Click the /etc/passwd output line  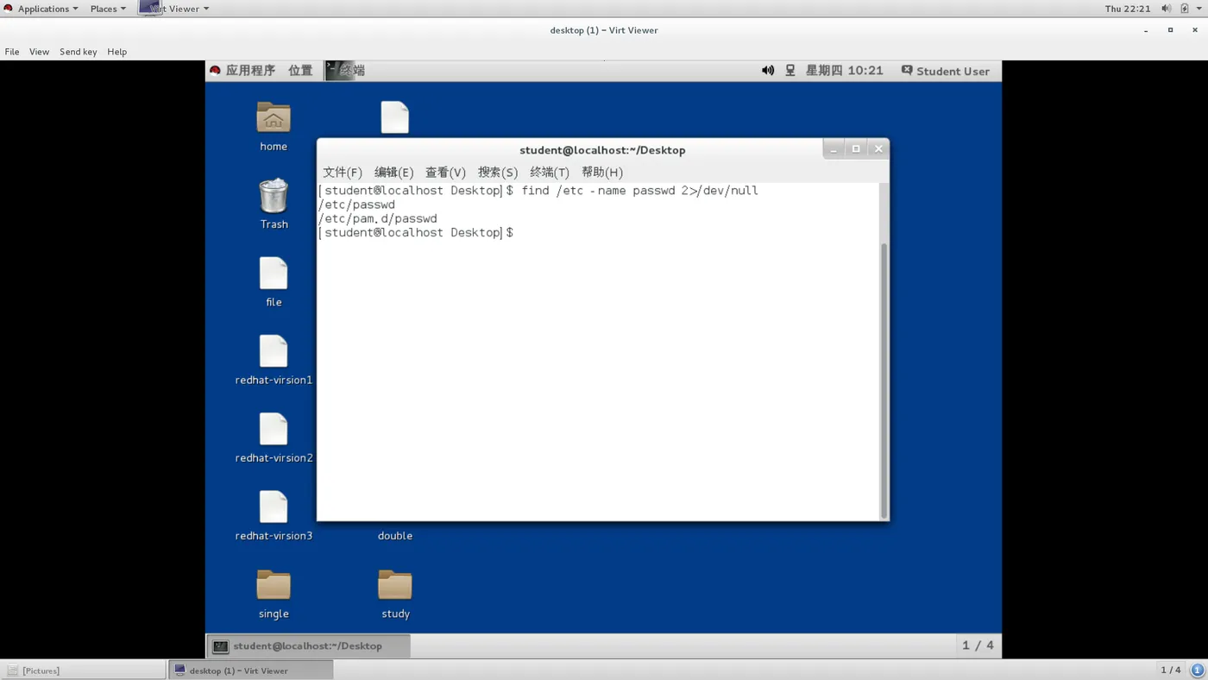click(x=356, y=205)
